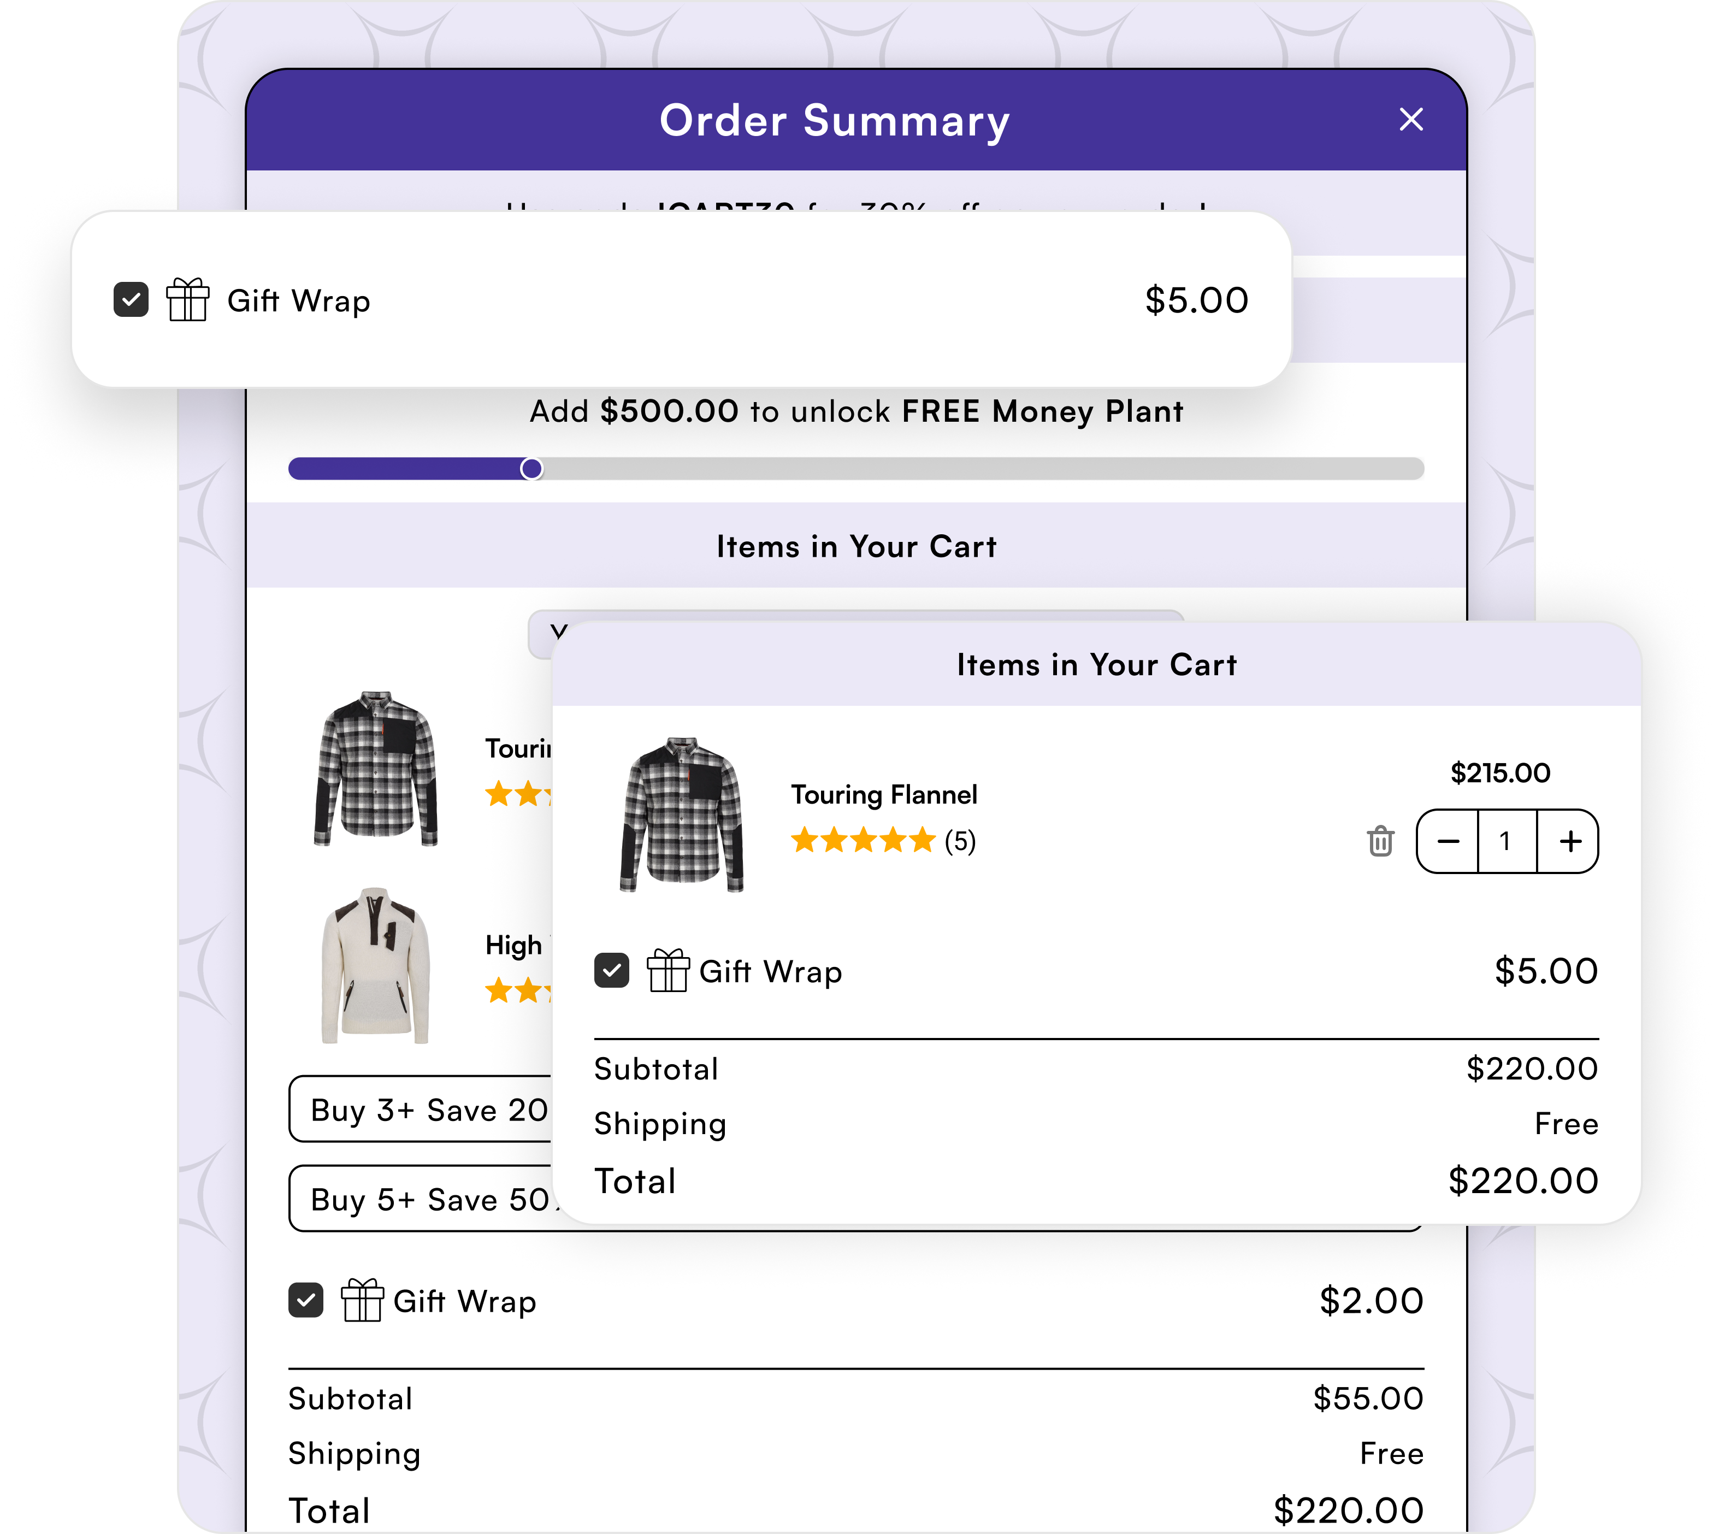Screen dimensions: 1713x1534
Task: Open the Touring Flannel product title link
Action: click(x=884, y=795)
